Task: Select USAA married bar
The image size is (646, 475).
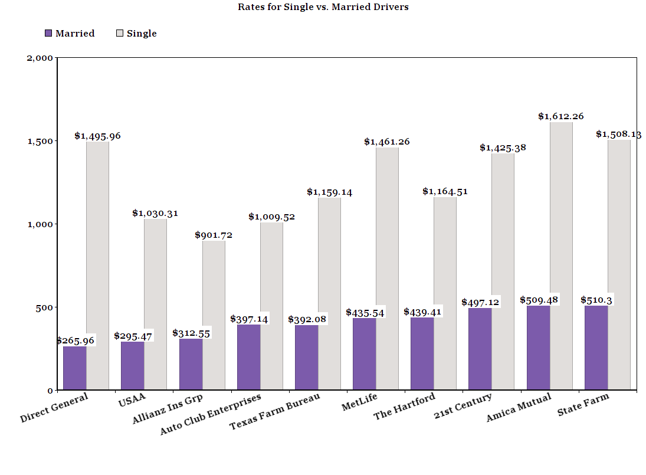Action: (133, 366)
